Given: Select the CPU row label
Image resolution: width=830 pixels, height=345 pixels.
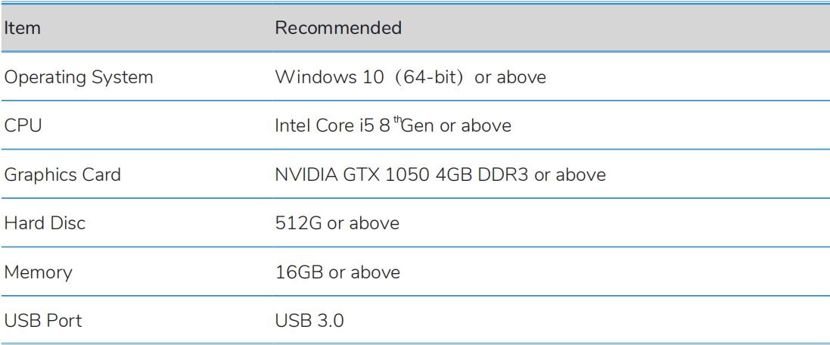Looking at the screenshot, I should pos(23,126).
